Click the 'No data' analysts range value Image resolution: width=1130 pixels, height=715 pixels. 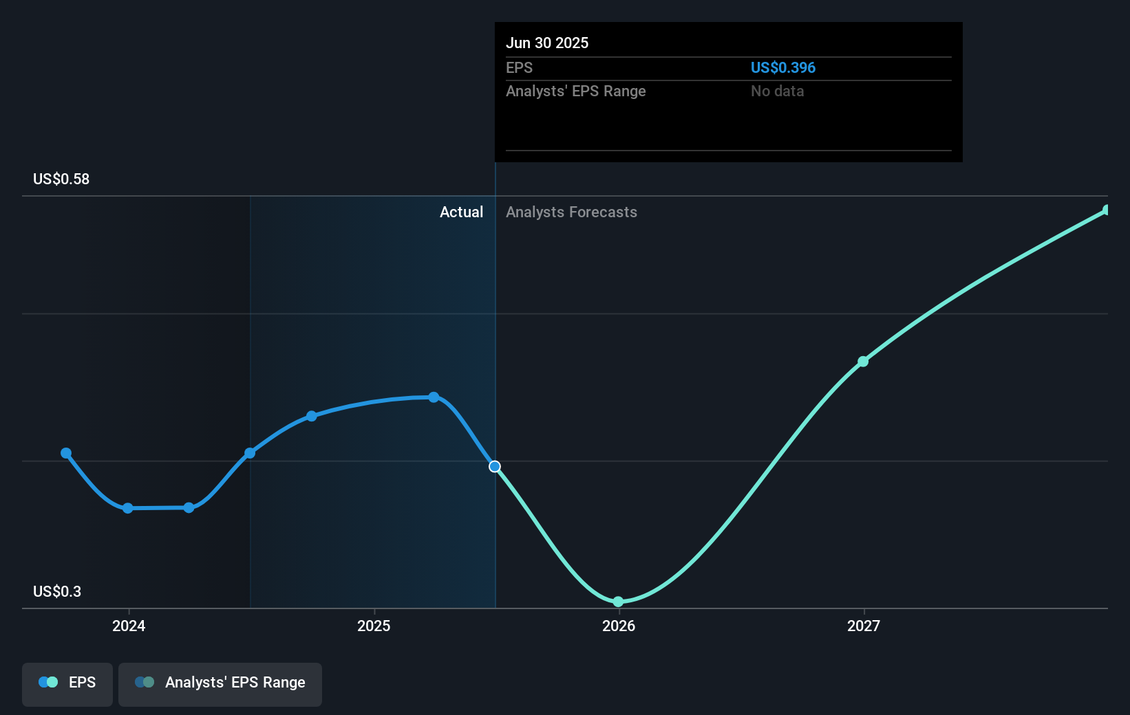click(777, 91)
